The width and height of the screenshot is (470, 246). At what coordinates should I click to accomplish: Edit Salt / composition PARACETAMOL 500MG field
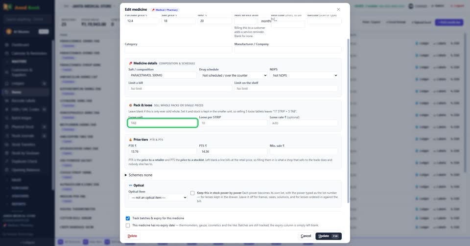click(163, 75)
